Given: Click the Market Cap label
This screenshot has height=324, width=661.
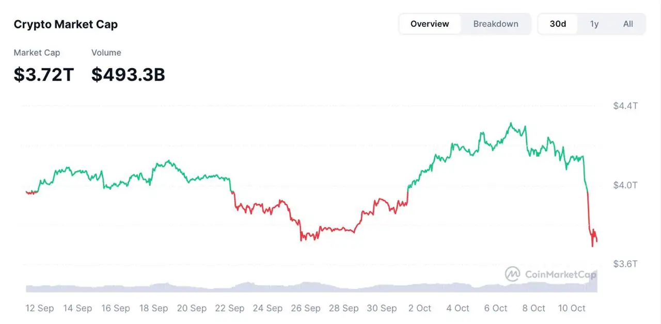Looking at the screenshot, I should tap(37, 53).
